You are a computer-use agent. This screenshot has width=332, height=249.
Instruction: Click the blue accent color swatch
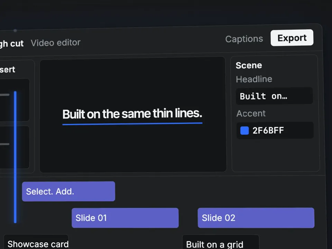pos(245,130)
